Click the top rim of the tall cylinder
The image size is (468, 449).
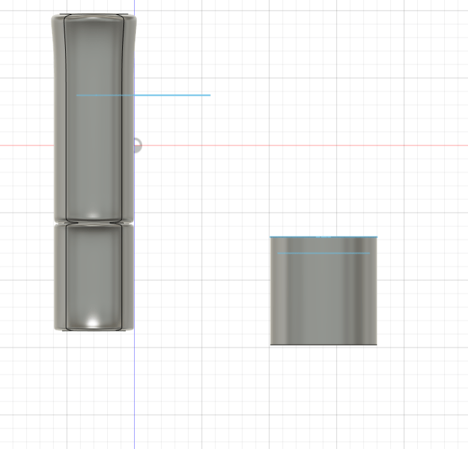point(93,14)
